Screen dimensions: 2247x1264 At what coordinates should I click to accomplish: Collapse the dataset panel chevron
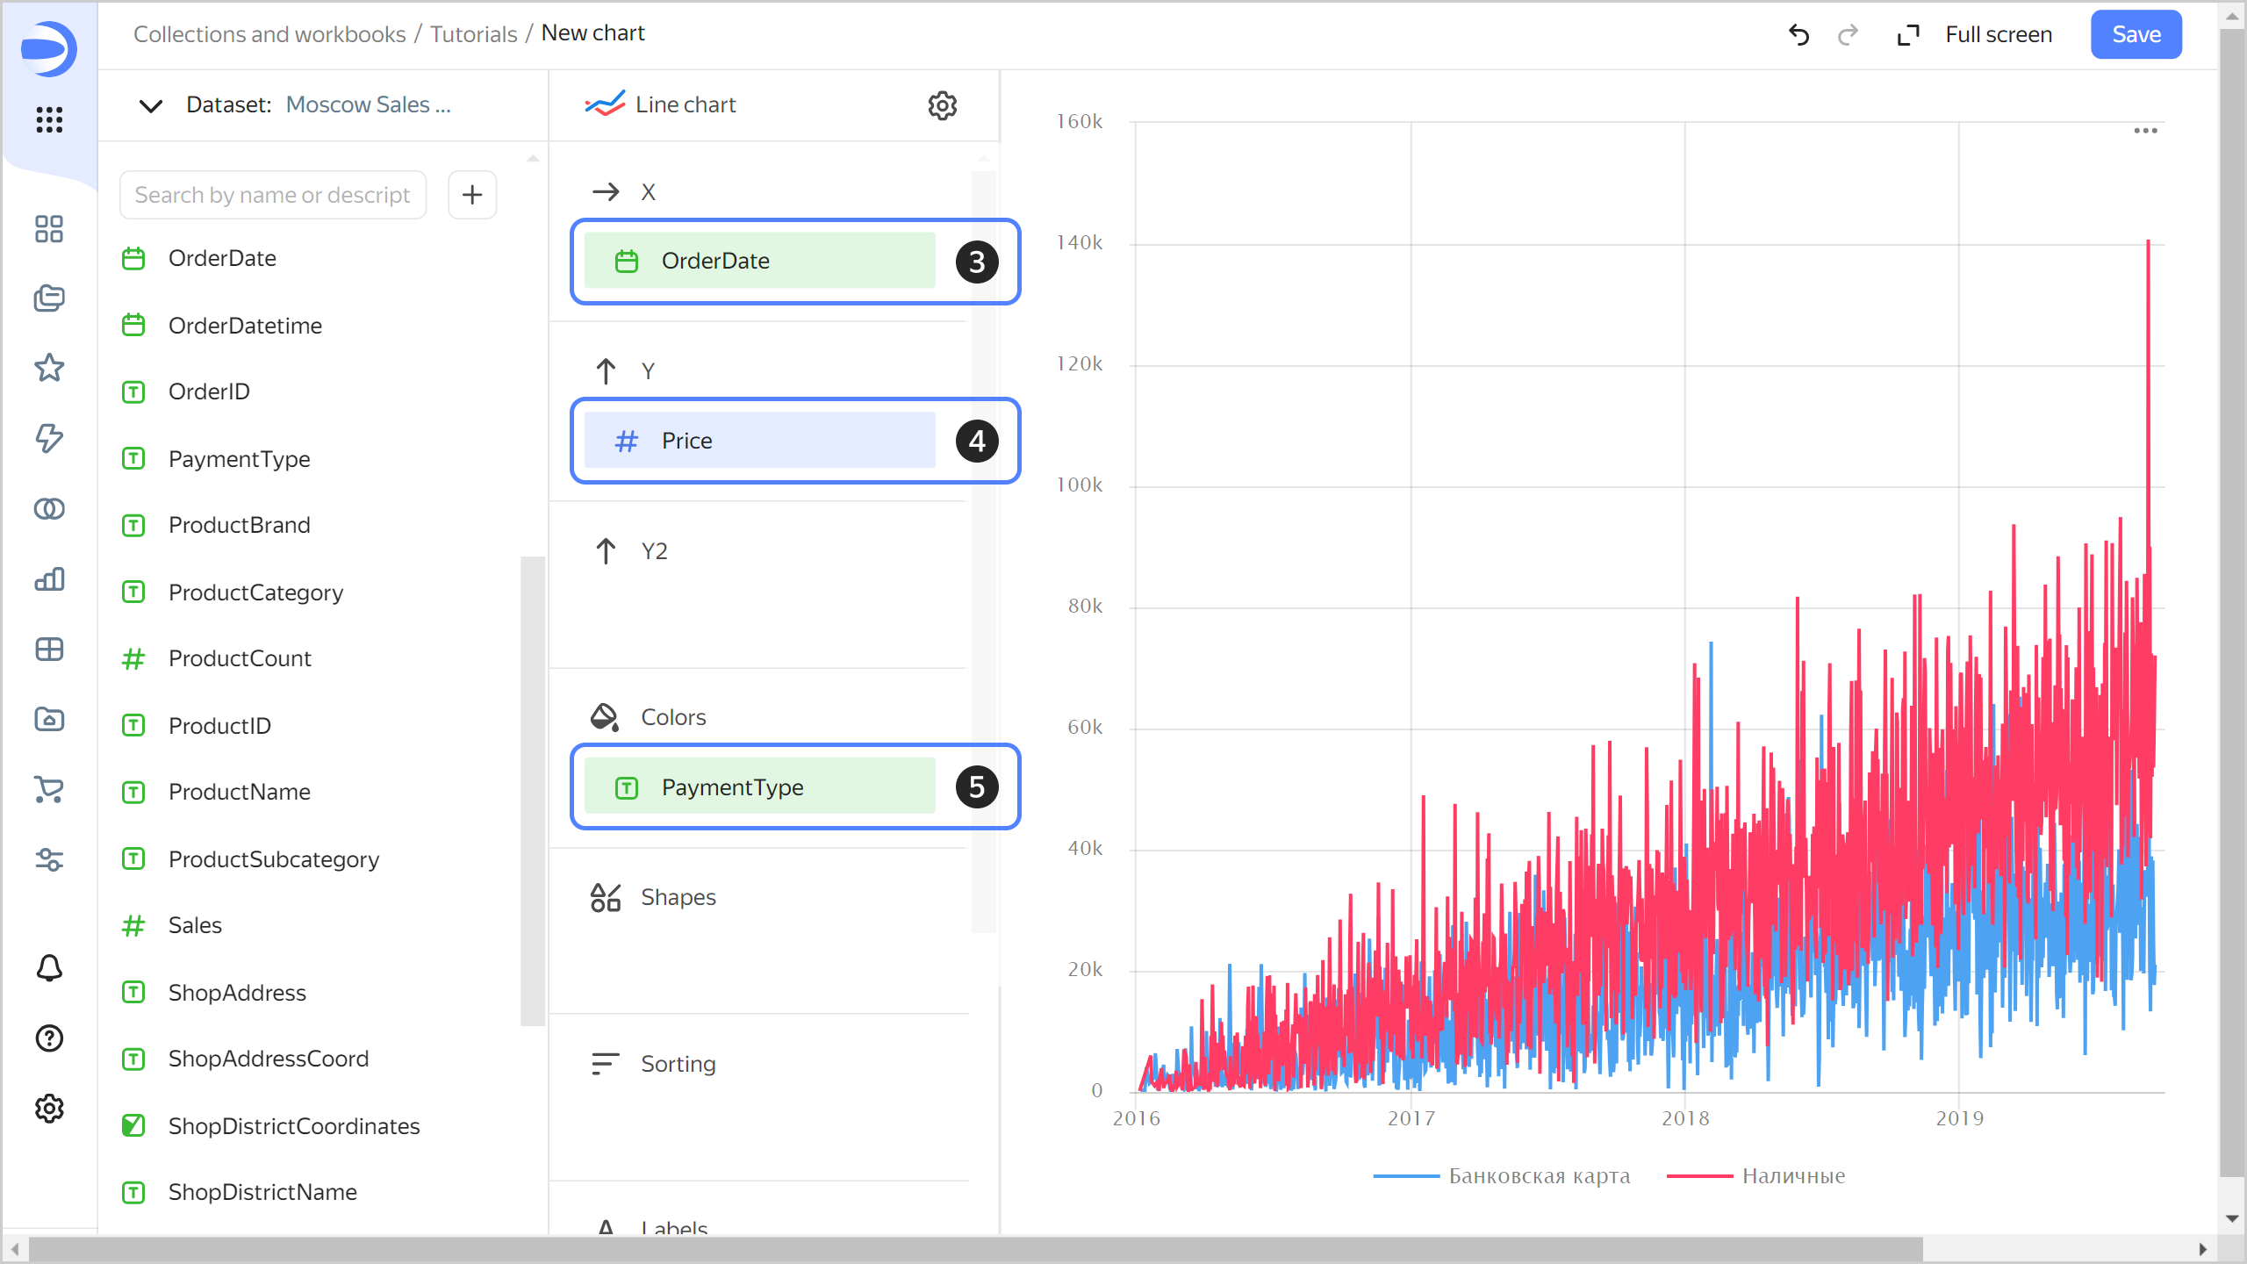151,105
